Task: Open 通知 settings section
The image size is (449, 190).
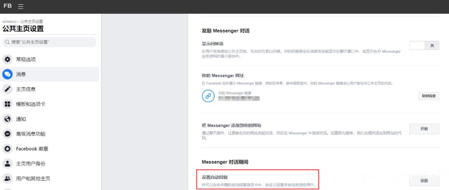Action: (50, 119)
